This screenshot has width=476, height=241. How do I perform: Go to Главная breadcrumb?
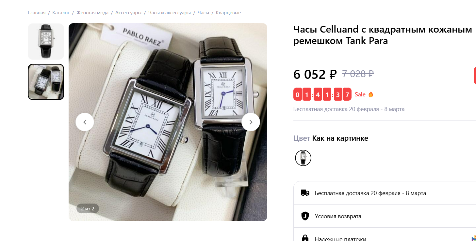click(37, 13)
